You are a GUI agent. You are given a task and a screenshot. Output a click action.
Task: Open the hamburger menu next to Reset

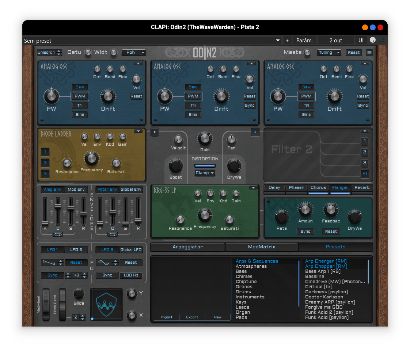click(369, 53)
